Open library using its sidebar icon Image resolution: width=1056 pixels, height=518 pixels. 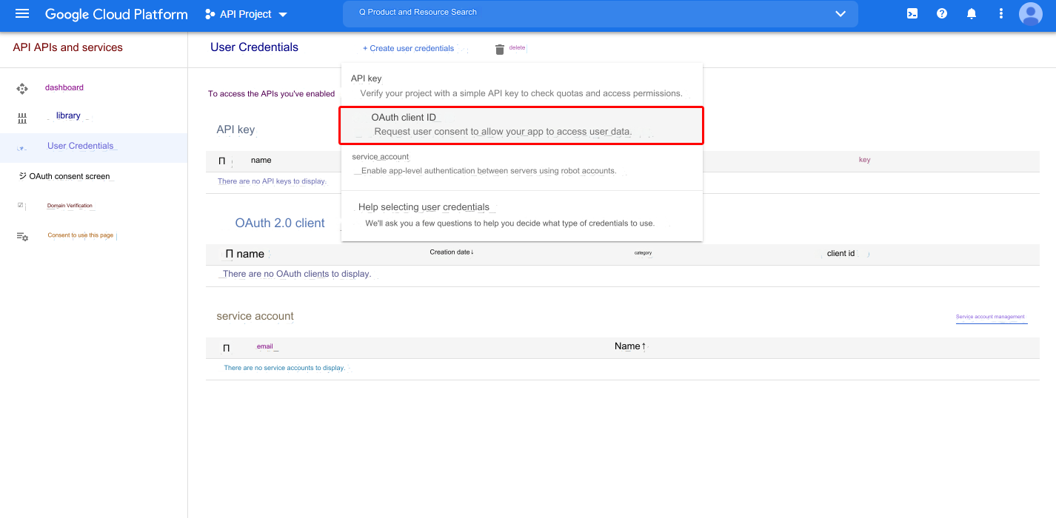tap(22, 118)
